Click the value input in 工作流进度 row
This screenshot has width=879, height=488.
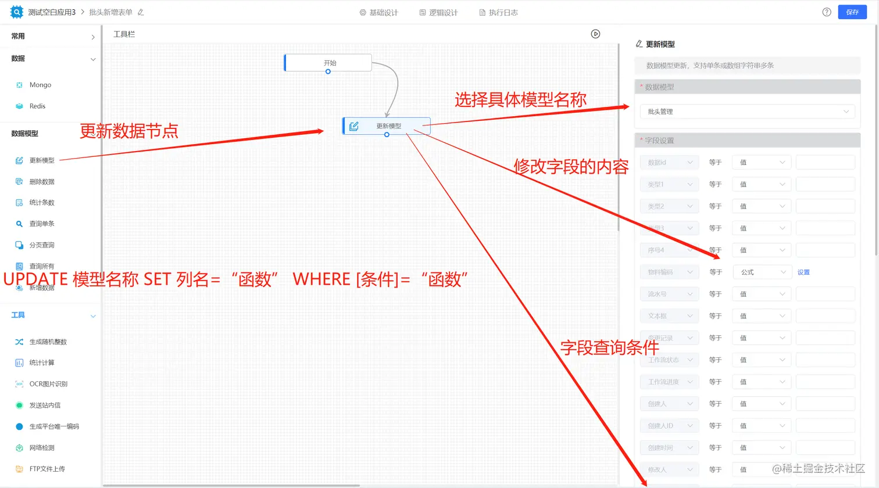tap(826, 382)
